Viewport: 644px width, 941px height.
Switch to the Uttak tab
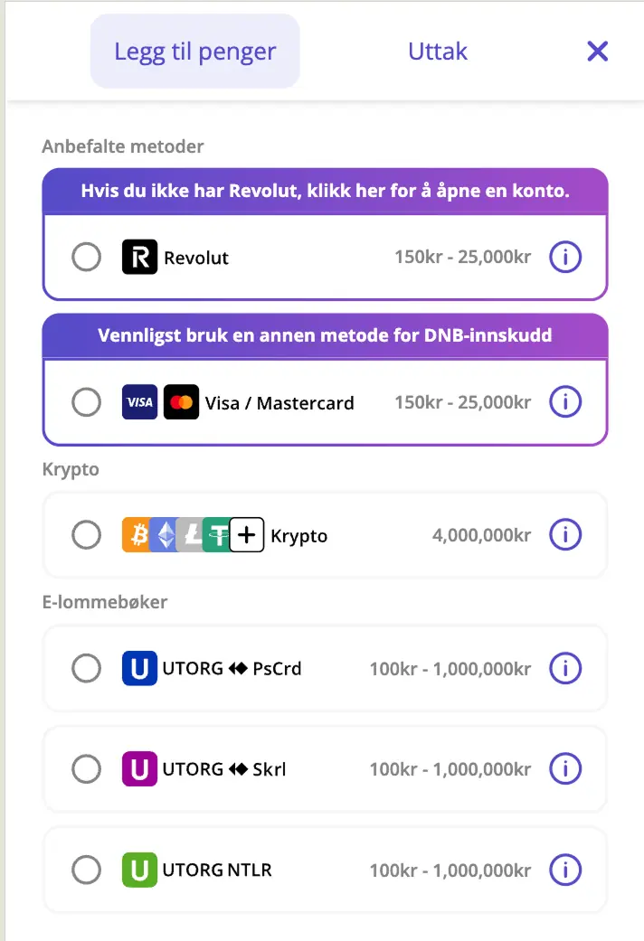coord(438,52)
